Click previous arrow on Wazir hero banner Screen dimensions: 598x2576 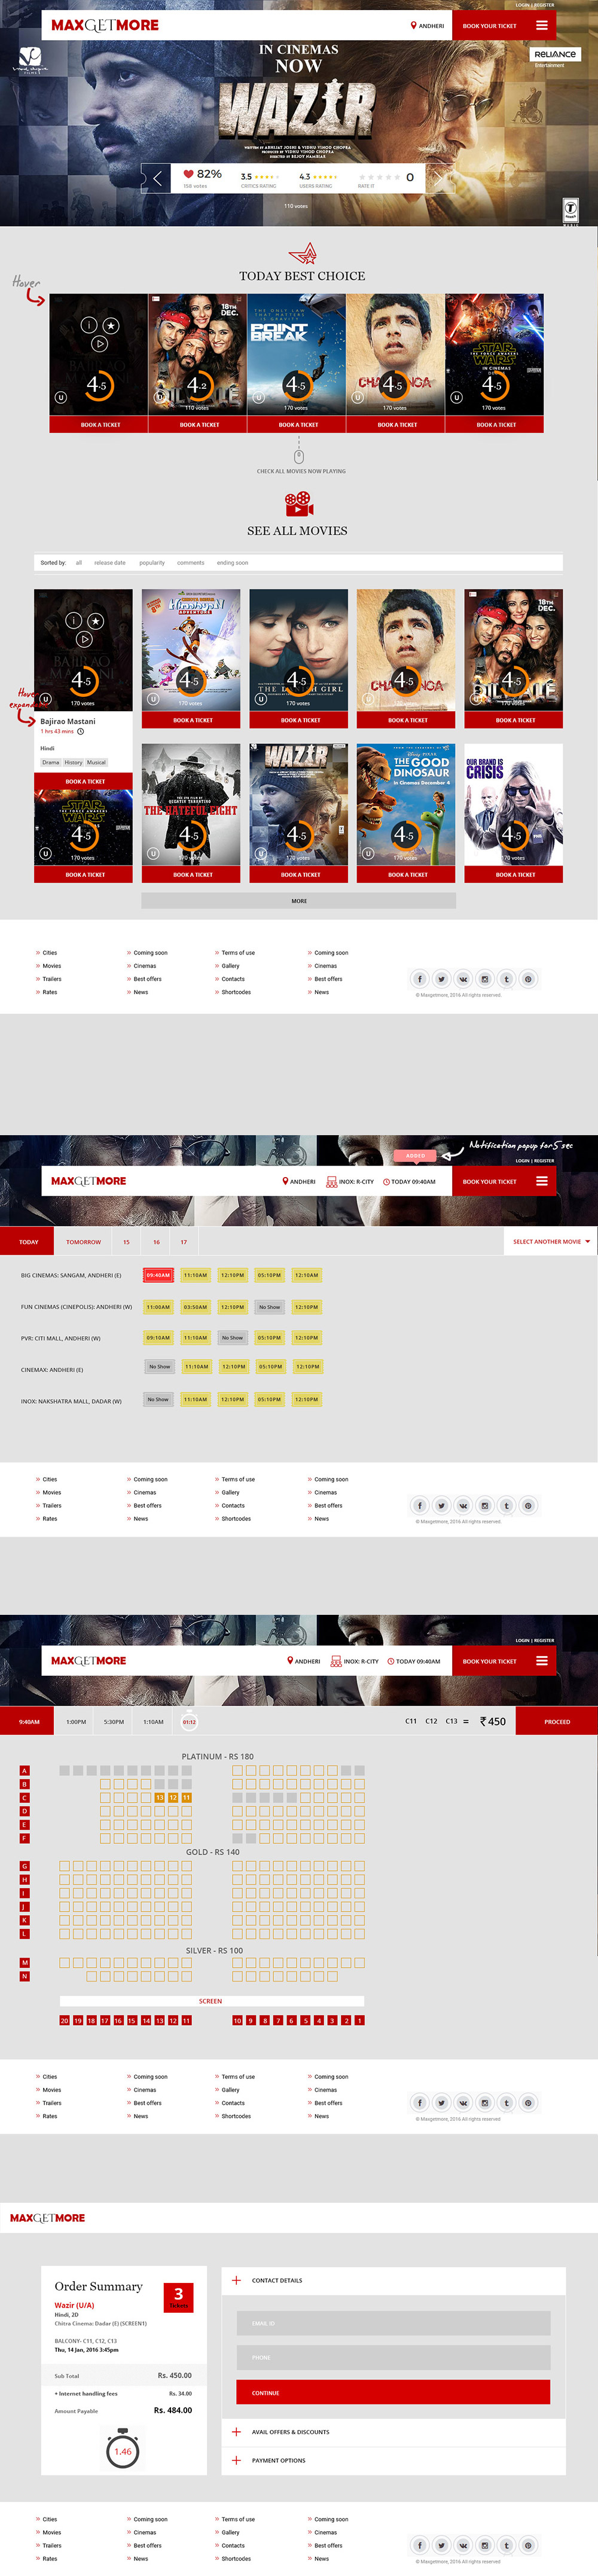tap(156, 179)
